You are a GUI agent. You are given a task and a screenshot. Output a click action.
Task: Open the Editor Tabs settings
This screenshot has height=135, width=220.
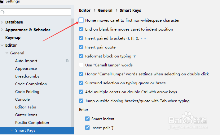click(x=25, y=107)
